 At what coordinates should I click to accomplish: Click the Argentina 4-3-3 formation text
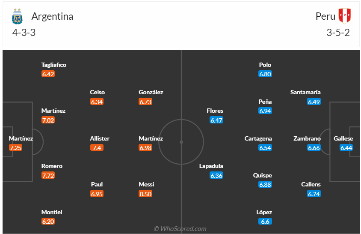coord(24,33)
